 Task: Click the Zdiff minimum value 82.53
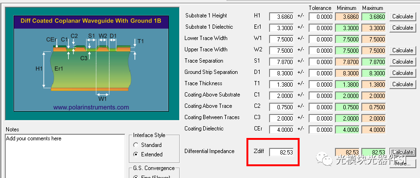(x=347, y=152)
